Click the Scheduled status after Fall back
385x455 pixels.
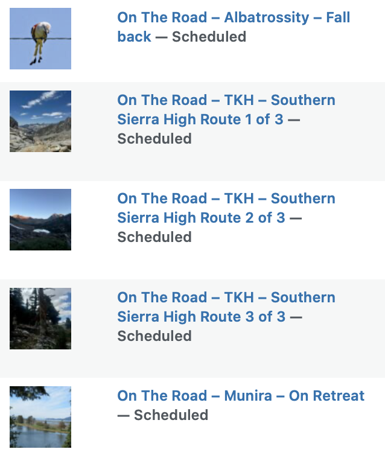pyautogui.click(x=209, y=37)
